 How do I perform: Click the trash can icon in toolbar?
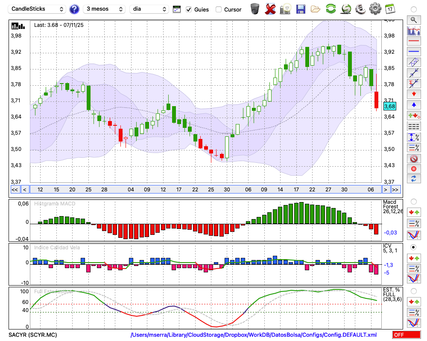pos(255,9)
